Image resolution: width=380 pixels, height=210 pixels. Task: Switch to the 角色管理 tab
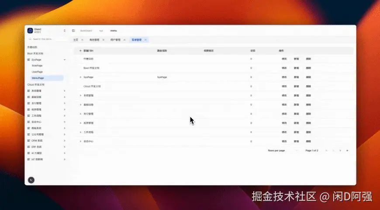94,40
